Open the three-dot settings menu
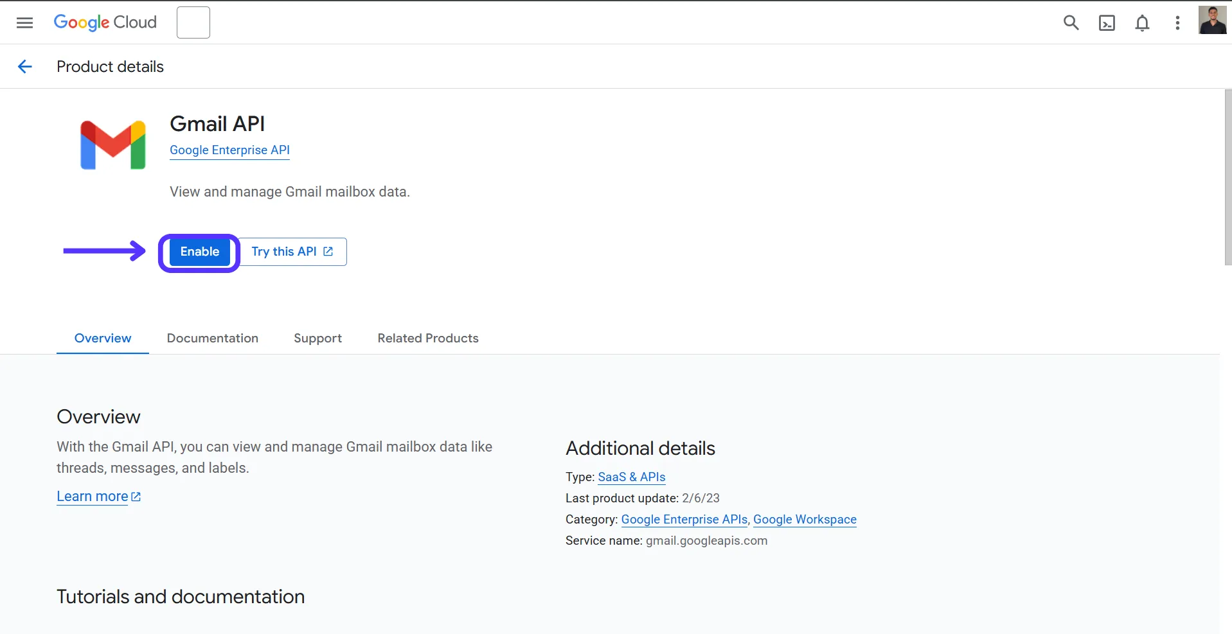Screen dimensions: 1232x634 [x=1177, y=23]
